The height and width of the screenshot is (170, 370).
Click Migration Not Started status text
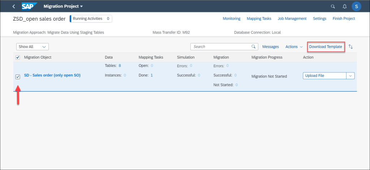269,77
